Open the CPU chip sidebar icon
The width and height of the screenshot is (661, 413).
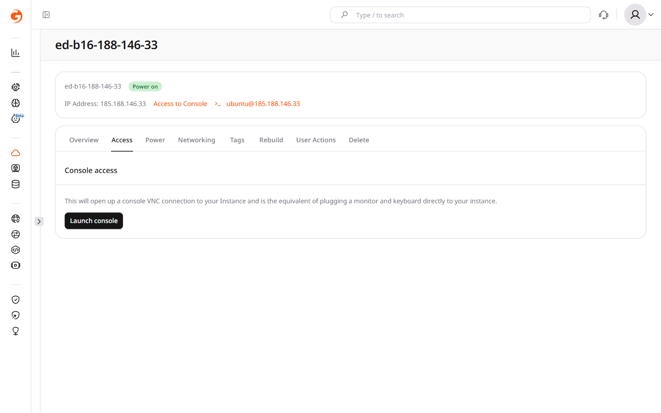click(16, 87)
